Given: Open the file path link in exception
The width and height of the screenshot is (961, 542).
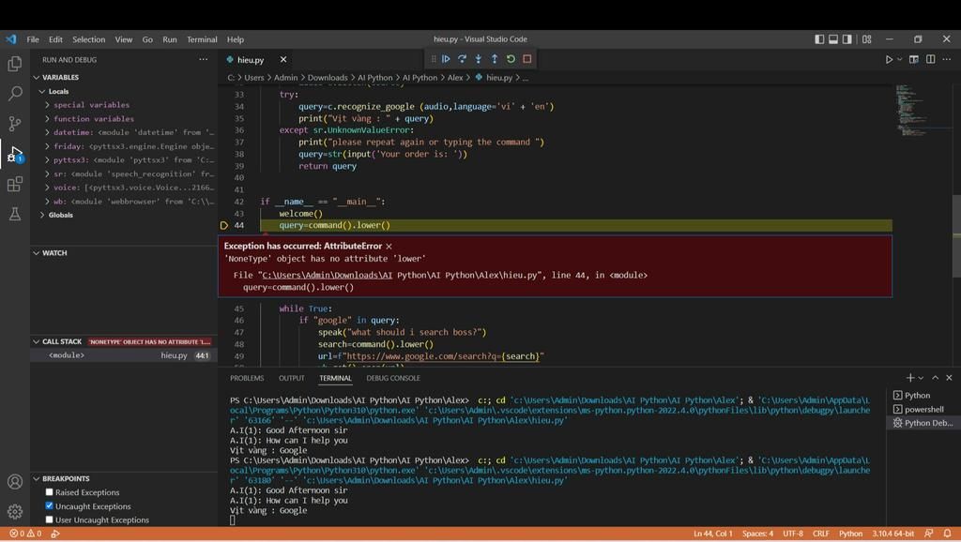Looking at the screenshot, I should pos(328,275).
